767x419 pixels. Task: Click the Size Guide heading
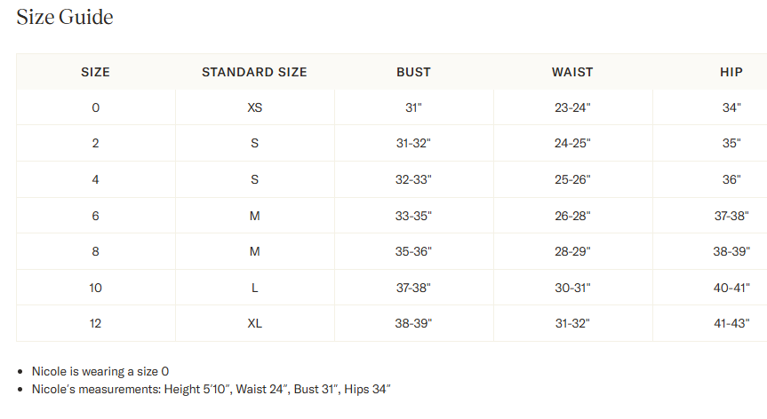click(65, 18)
